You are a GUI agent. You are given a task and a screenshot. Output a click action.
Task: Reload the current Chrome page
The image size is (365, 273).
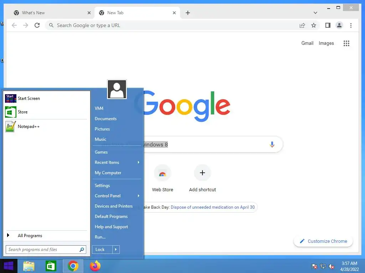click(37, 25)
